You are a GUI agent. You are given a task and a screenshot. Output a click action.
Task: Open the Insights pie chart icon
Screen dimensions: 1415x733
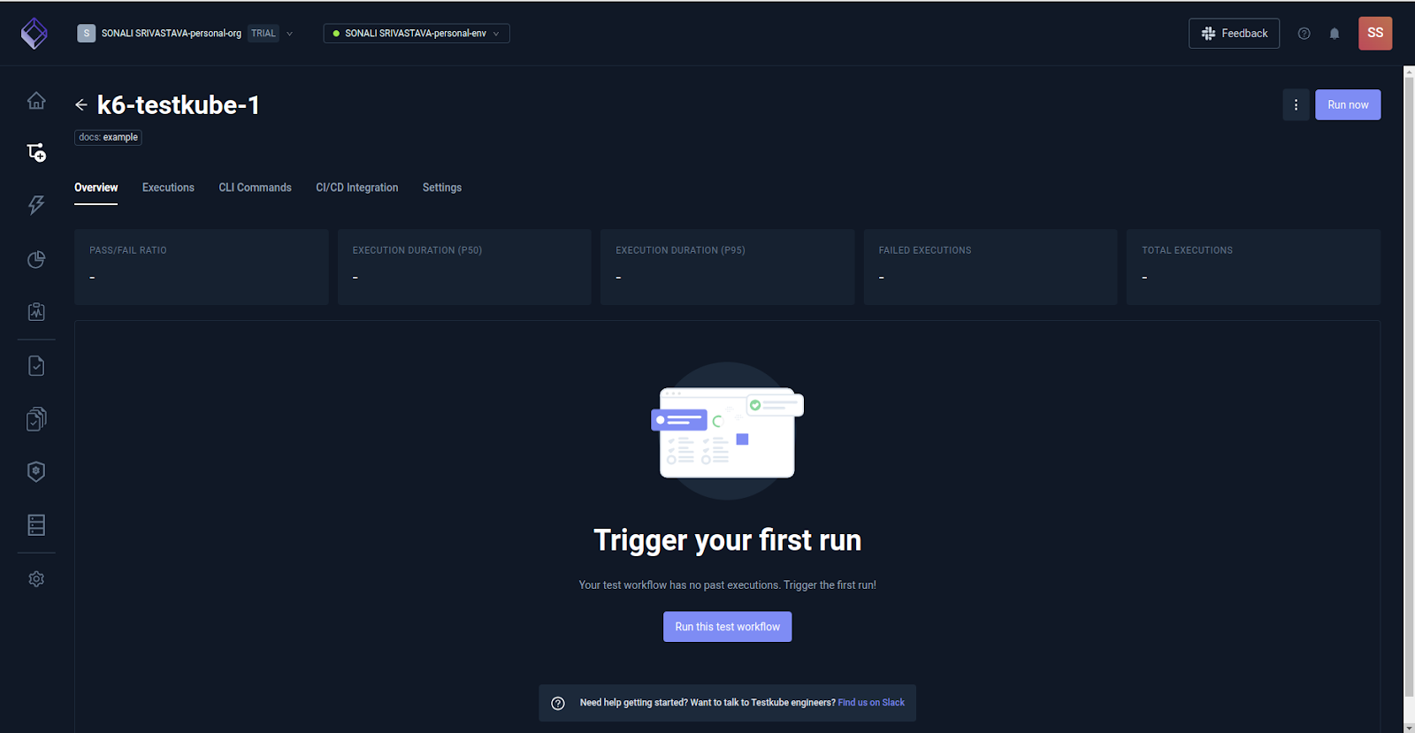pyautogui.click(x=36, y=259)
